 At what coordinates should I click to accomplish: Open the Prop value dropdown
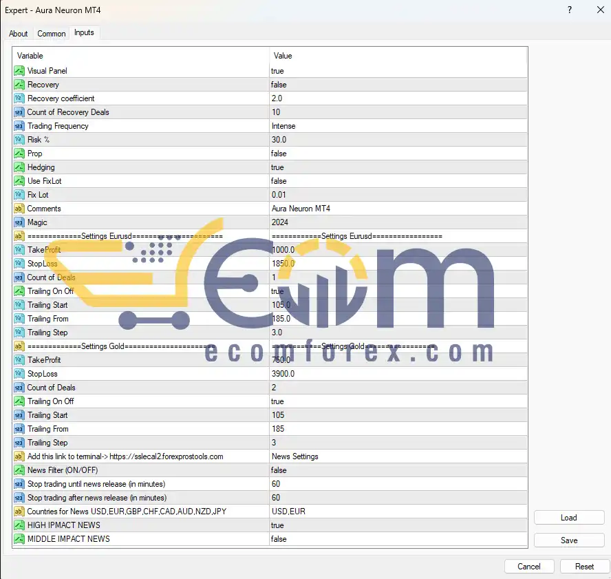coord(398,154)
